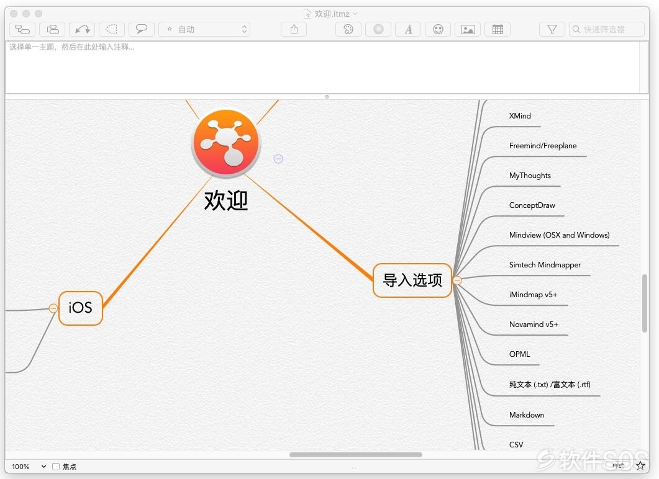Select the OPML subtopic

519,354
